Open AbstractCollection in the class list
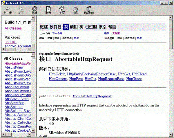174x138 pixels. click(x=18, y=122)
